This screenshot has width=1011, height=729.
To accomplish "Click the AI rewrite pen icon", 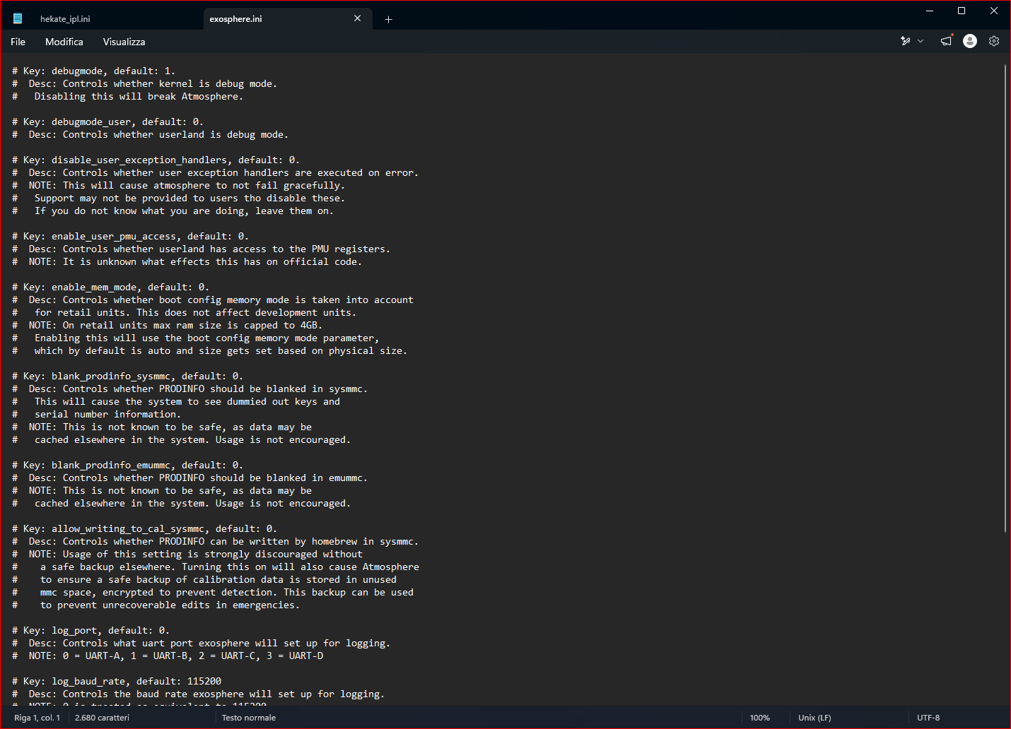I will [906, 41].
